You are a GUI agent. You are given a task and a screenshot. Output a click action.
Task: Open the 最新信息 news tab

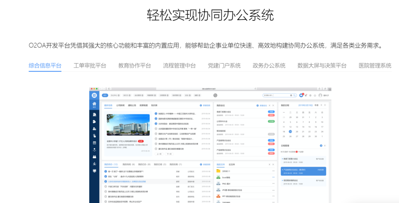click(108, 105)
